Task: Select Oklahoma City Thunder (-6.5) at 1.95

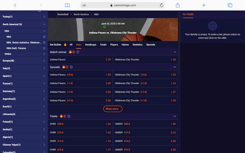Action: pos(145,75)
